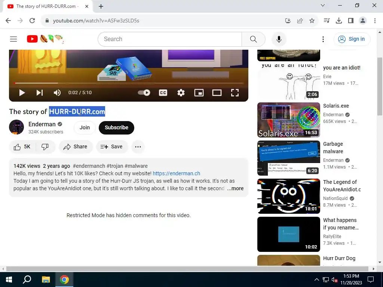Open Chrome profile avatar
383x287 pixels.
coord(363,21)
